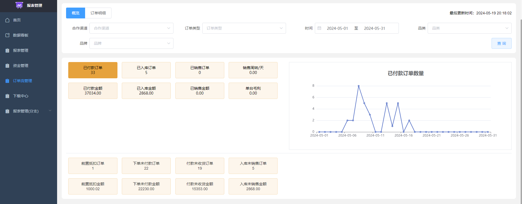Click the 下单未付款订单 22 card
This screenshot has height=204, width=522.
click(146, 166)
